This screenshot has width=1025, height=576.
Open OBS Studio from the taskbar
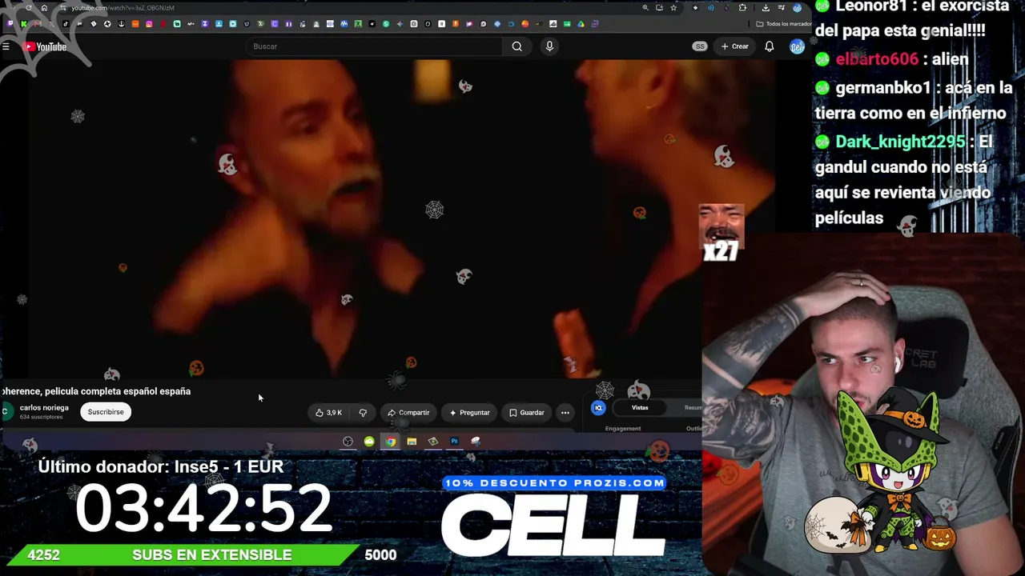coord(348,442)
